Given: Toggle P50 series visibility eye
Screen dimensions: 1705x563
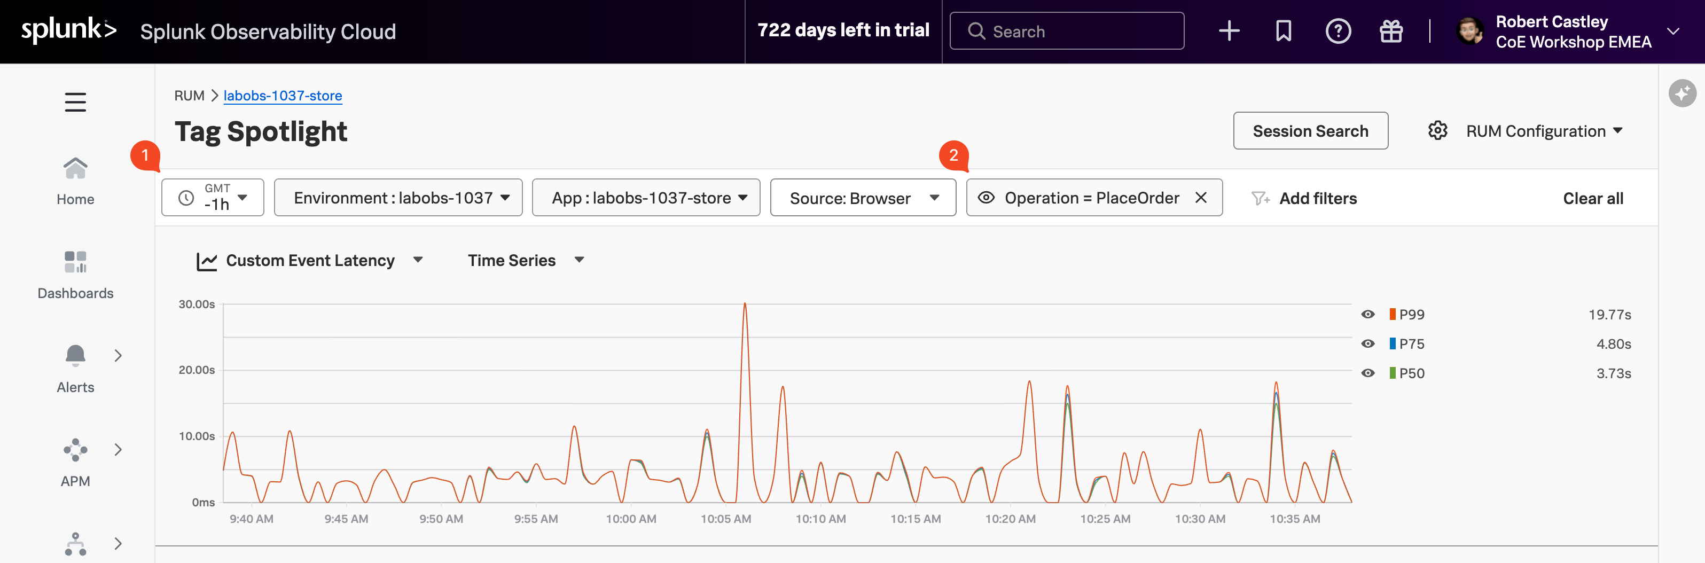Looking at the screenshot, I should click(1367, 373).
